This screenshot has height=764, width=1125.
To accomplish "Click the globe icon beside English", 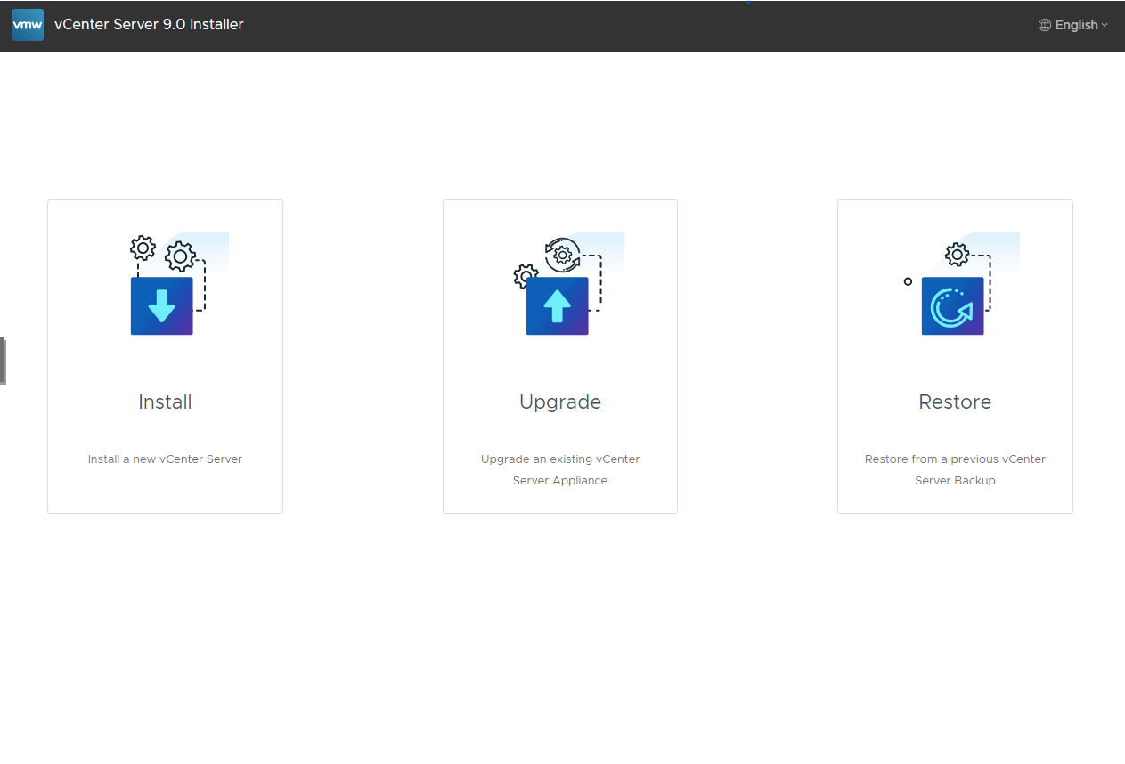I will 1045,25.
